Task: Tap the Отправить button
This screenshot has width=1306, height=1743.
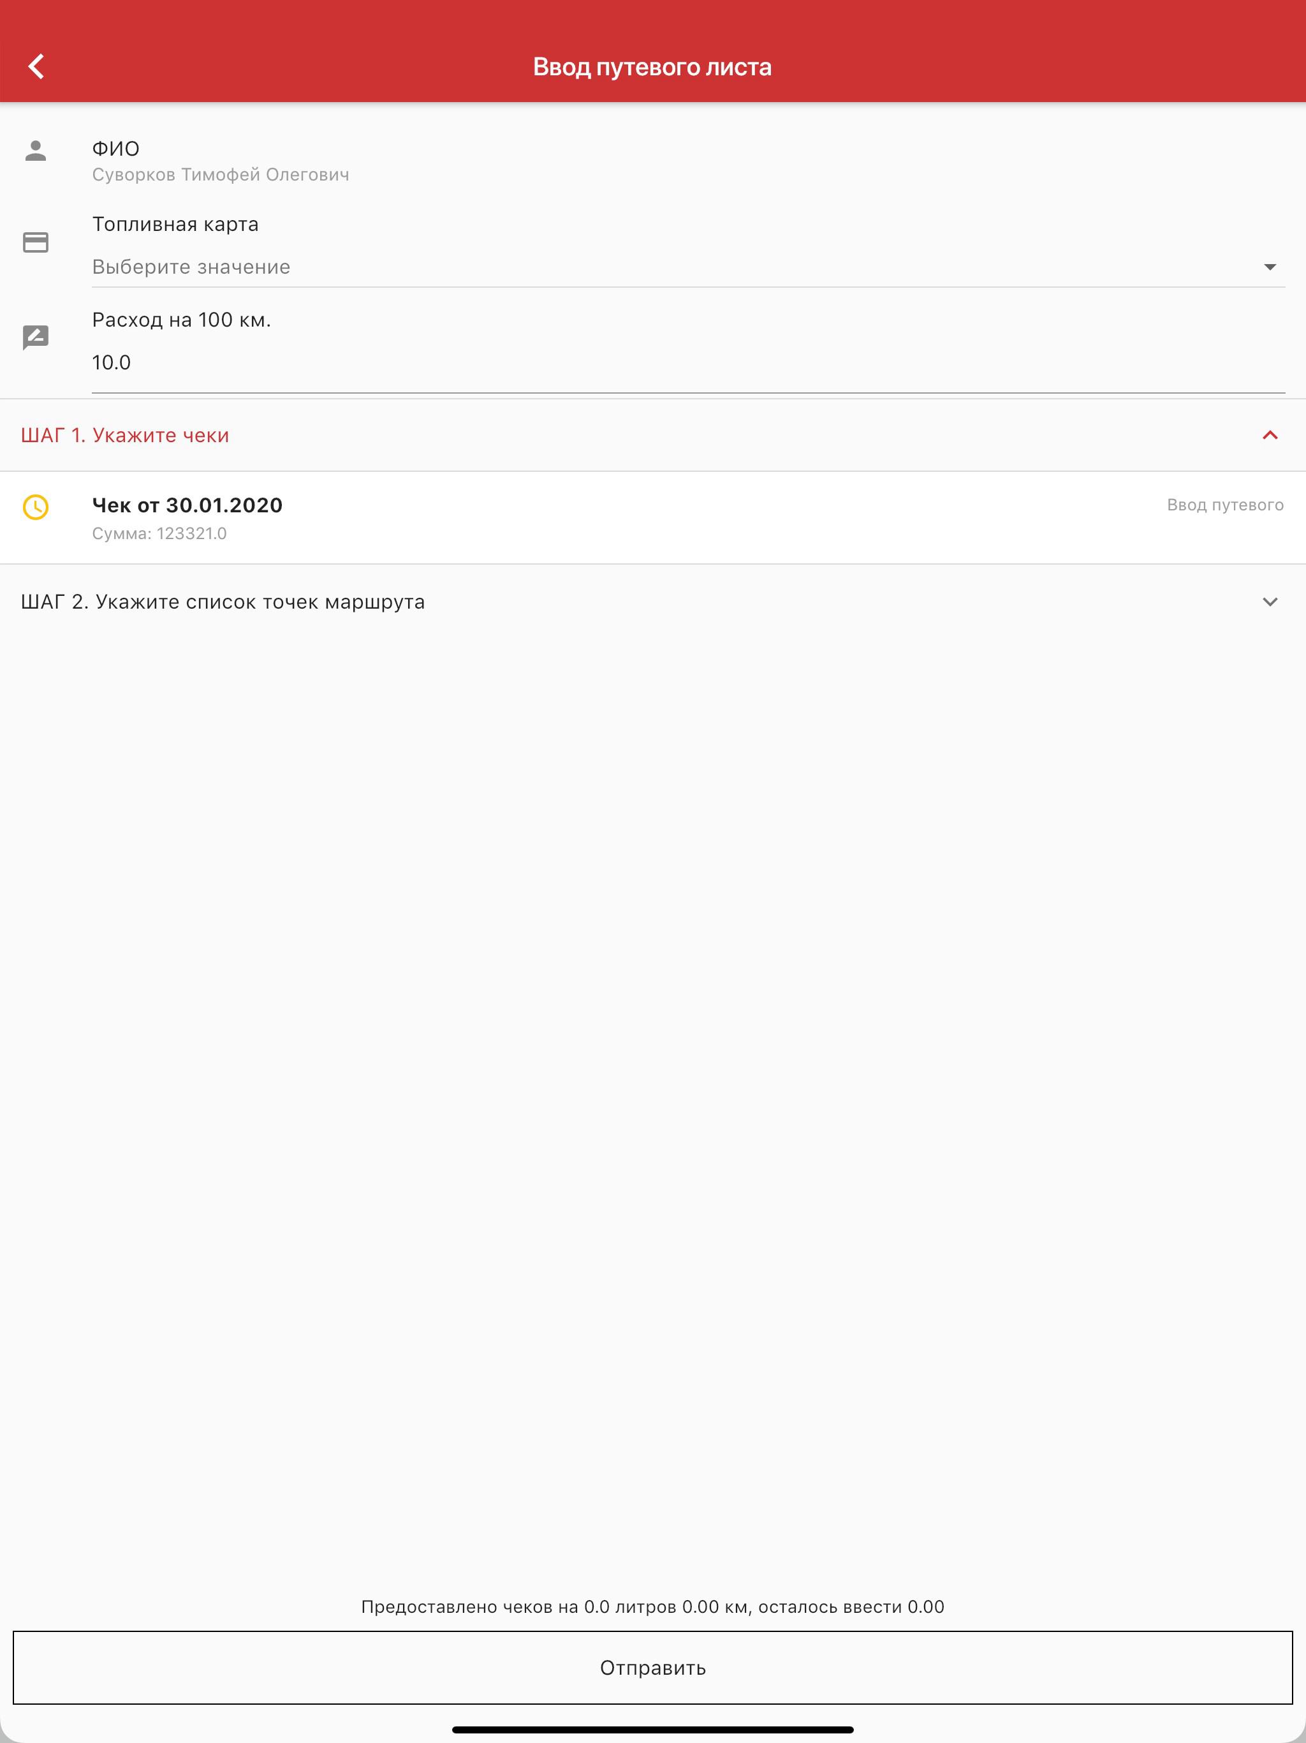Action: [x=653, y=1667]
